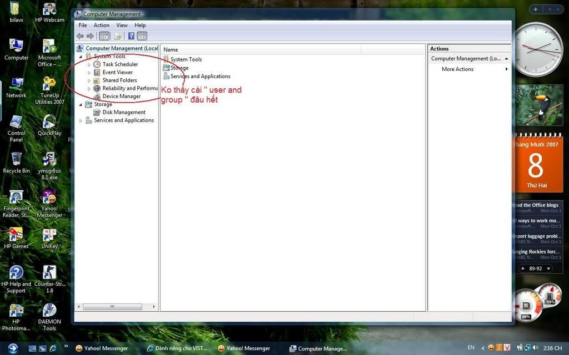The image size is (569, 355).
Task: Open the View menu
Action: (122, 25)
